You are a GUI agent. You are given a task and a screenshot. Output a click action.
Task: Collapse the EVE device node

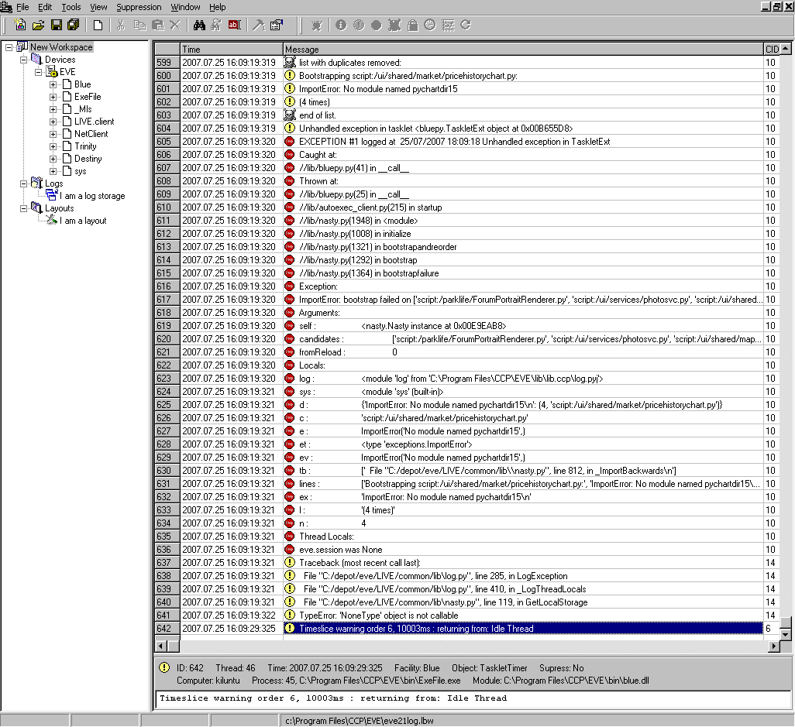pos(38,72)
